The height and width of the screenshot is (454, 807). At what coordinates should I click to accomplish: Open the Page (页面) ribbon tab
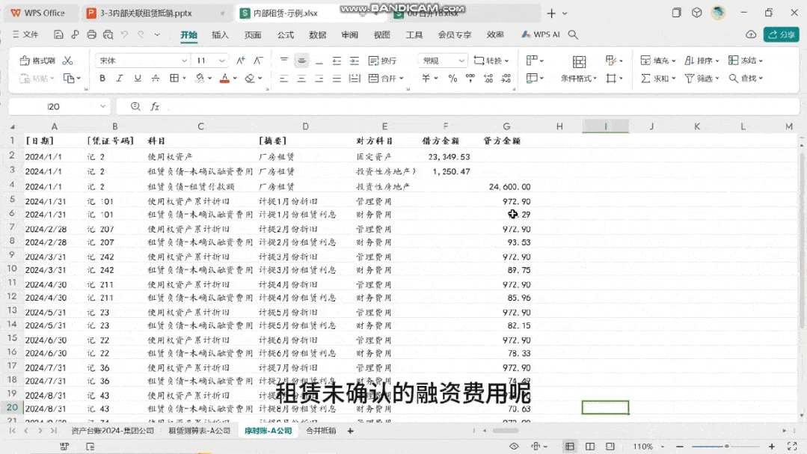(x=253, y=35)
